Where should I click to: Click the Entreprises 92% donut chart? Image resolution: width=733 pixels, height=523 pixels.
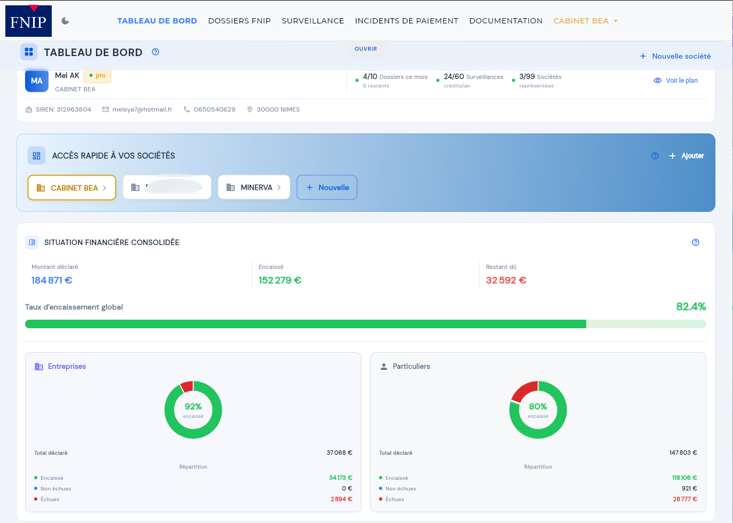[193, 410]
